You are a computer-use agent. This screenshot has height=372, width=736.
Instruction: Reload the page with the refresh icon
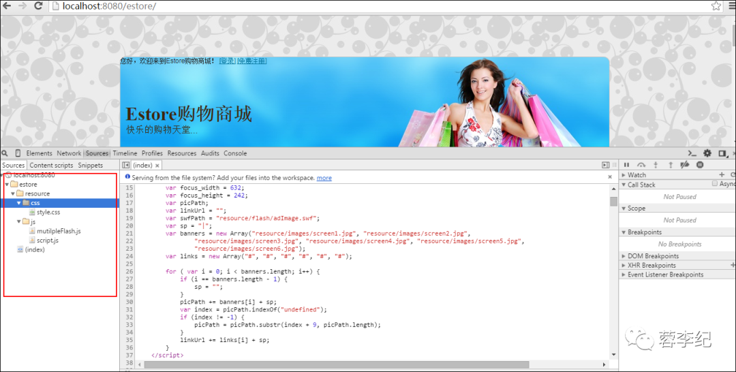[38, 6]
